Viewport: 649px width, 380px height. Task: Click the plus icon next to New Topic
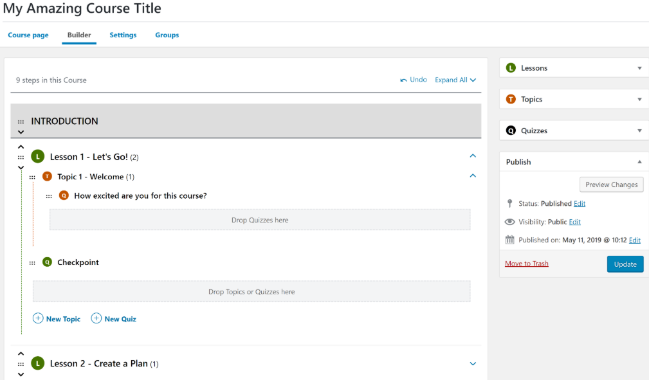tap(37, 318)
